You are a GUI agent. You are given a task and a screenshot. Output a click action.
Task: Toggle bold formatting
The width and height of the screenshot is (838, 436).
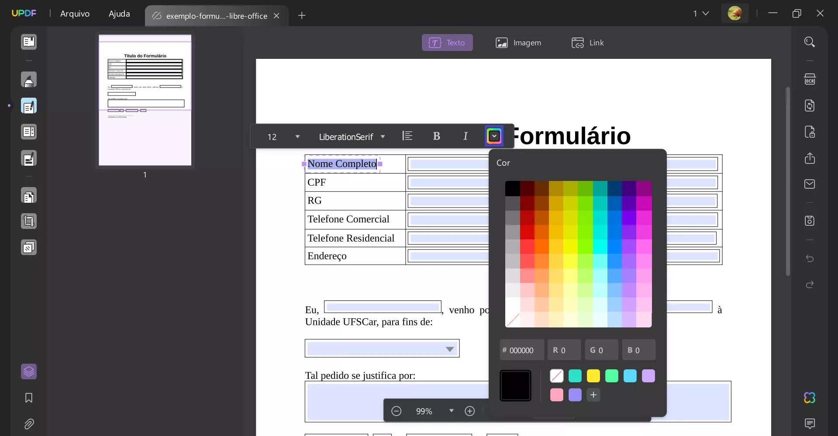point(436,136)
